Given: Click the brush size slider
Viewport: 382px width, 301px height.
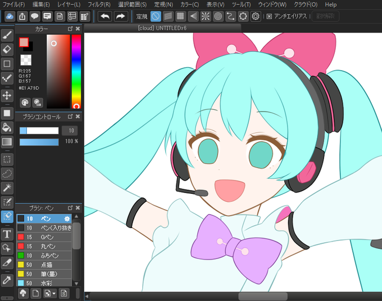Looking at the screenshot, I should point(39,131).
